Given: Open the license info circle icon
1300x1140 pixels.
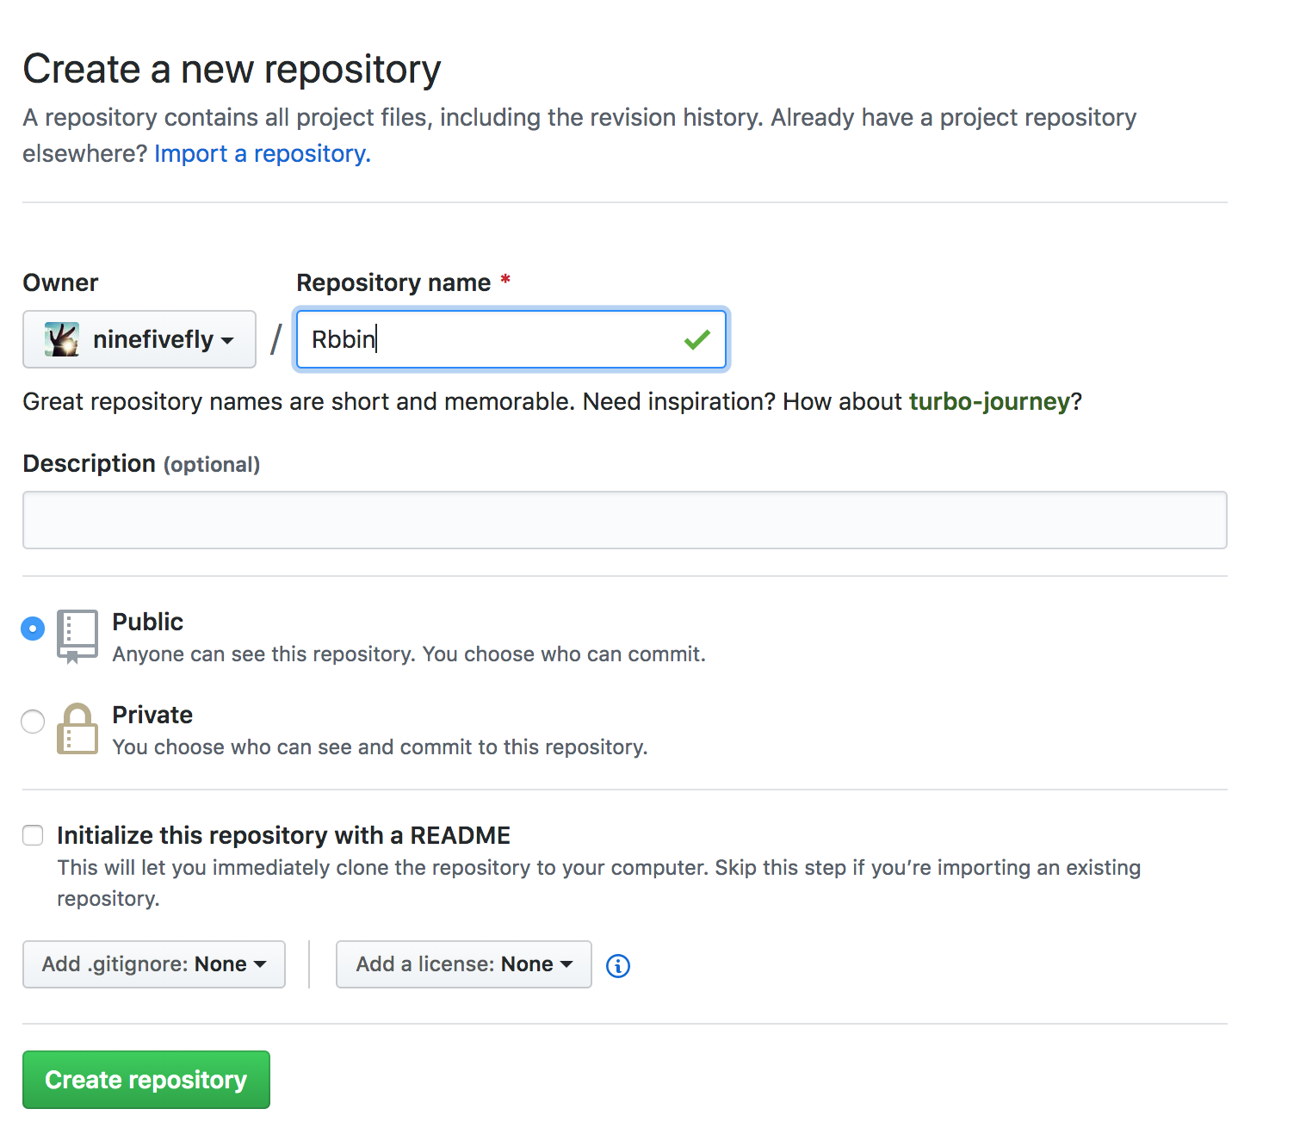Looking at the screenshot, I should coord(618,966).
